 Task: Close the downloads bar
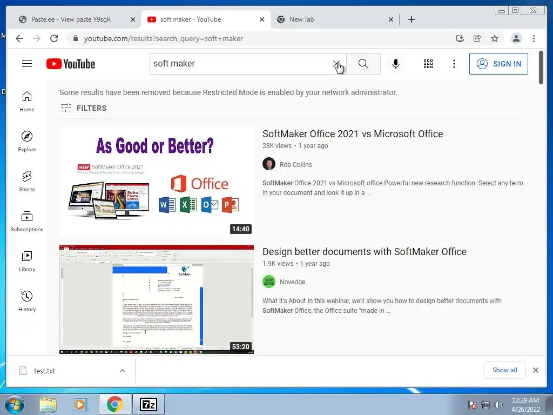click(536, 370)
